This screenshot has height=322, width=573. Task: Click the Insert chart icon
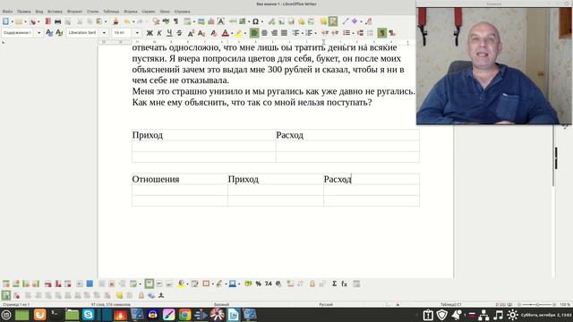[211, 21]
